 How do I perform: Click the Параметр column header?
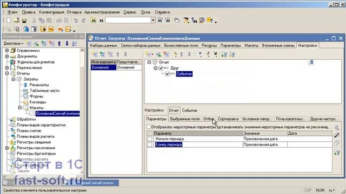click(x=198, y=133)
